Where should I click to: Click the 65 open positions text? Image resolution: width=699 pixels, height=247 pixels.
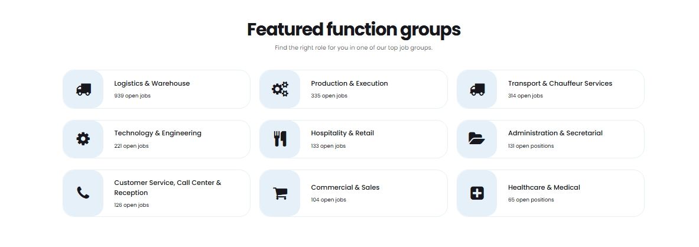click(531, 200)
